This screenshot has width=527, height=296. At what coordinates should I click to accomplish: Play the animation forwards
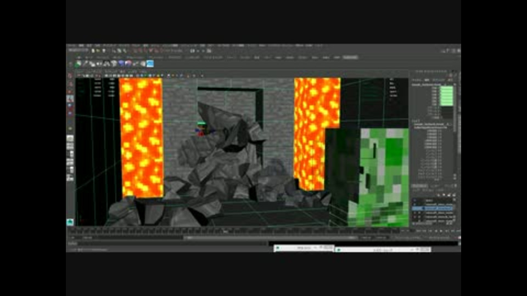[x=441, y=231]
